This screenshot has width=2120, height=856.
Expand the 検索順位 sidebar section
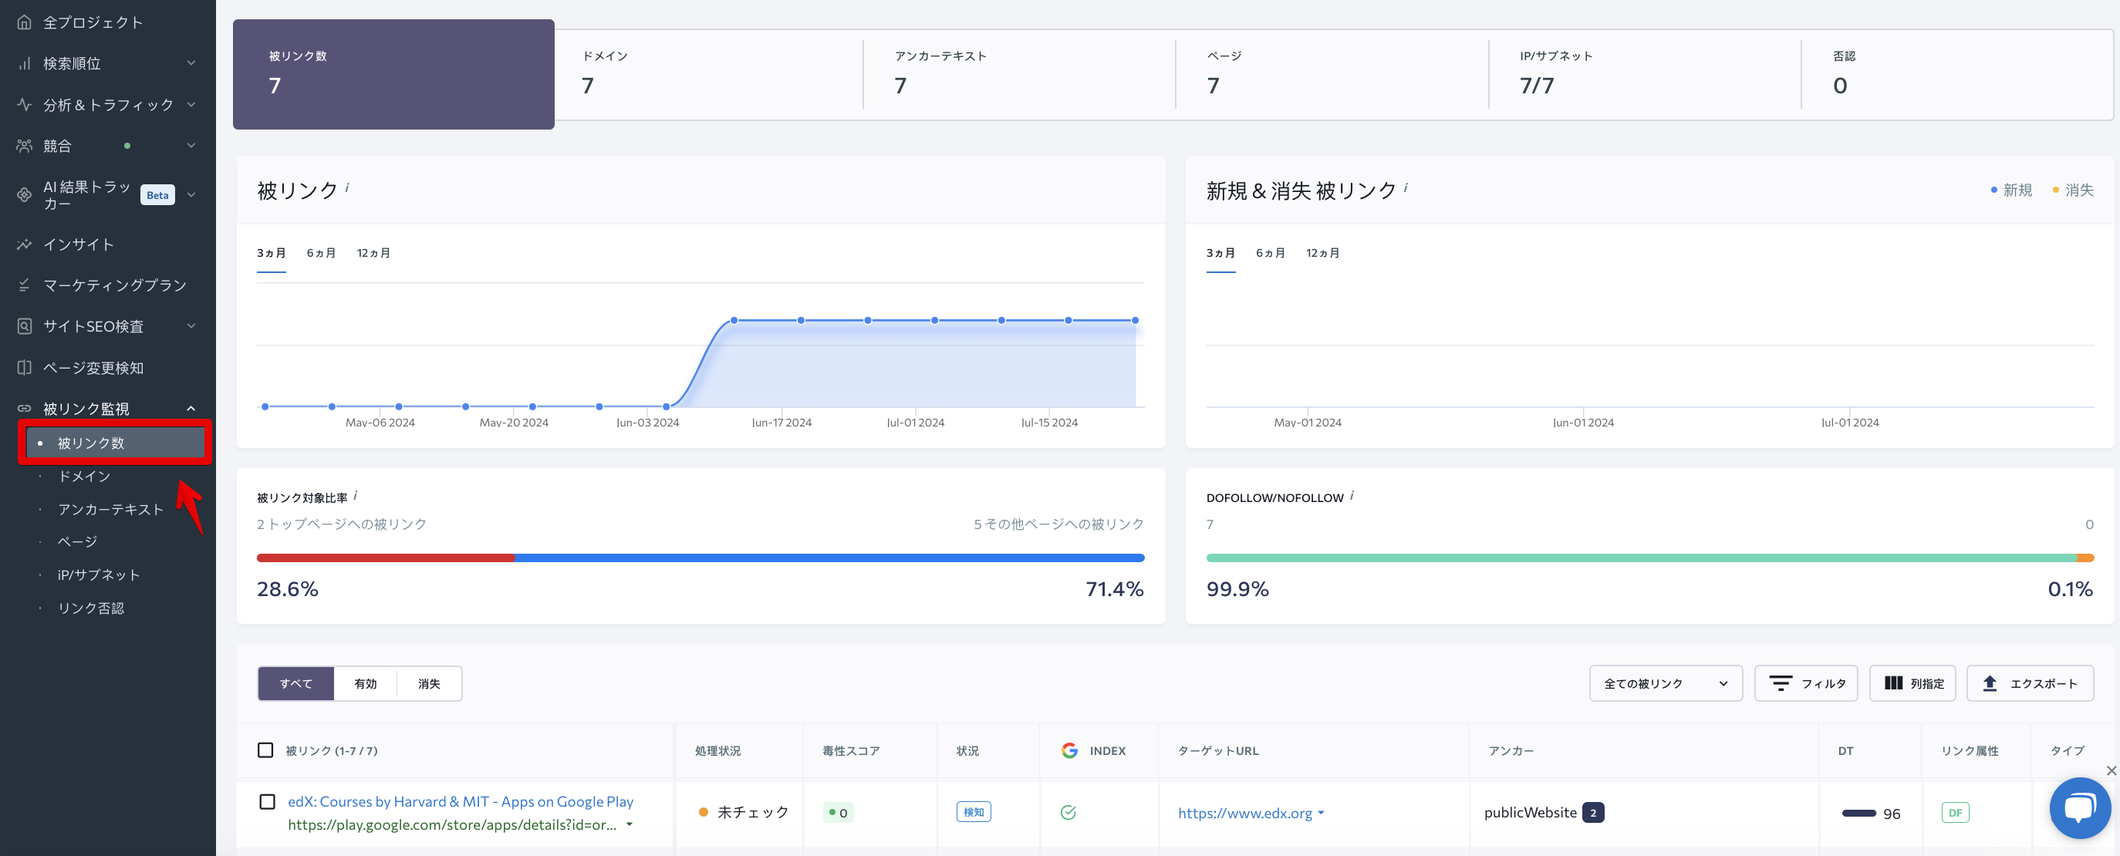point(191,63)
